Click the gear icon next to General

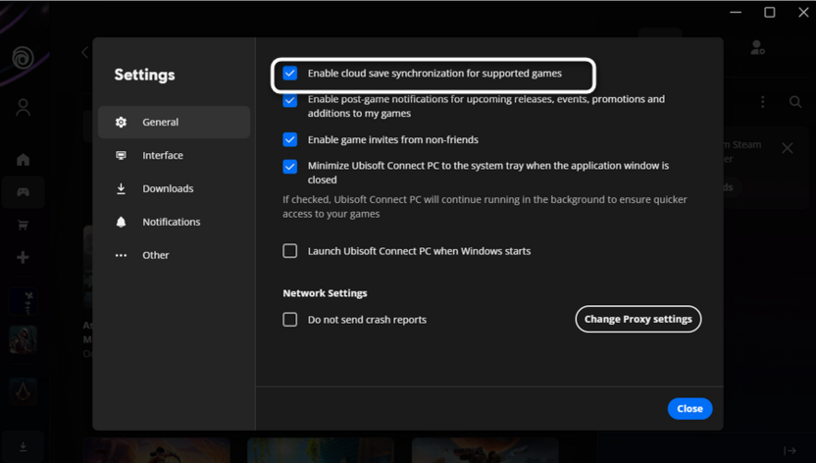pyautogui.click(x=121, y=123)
